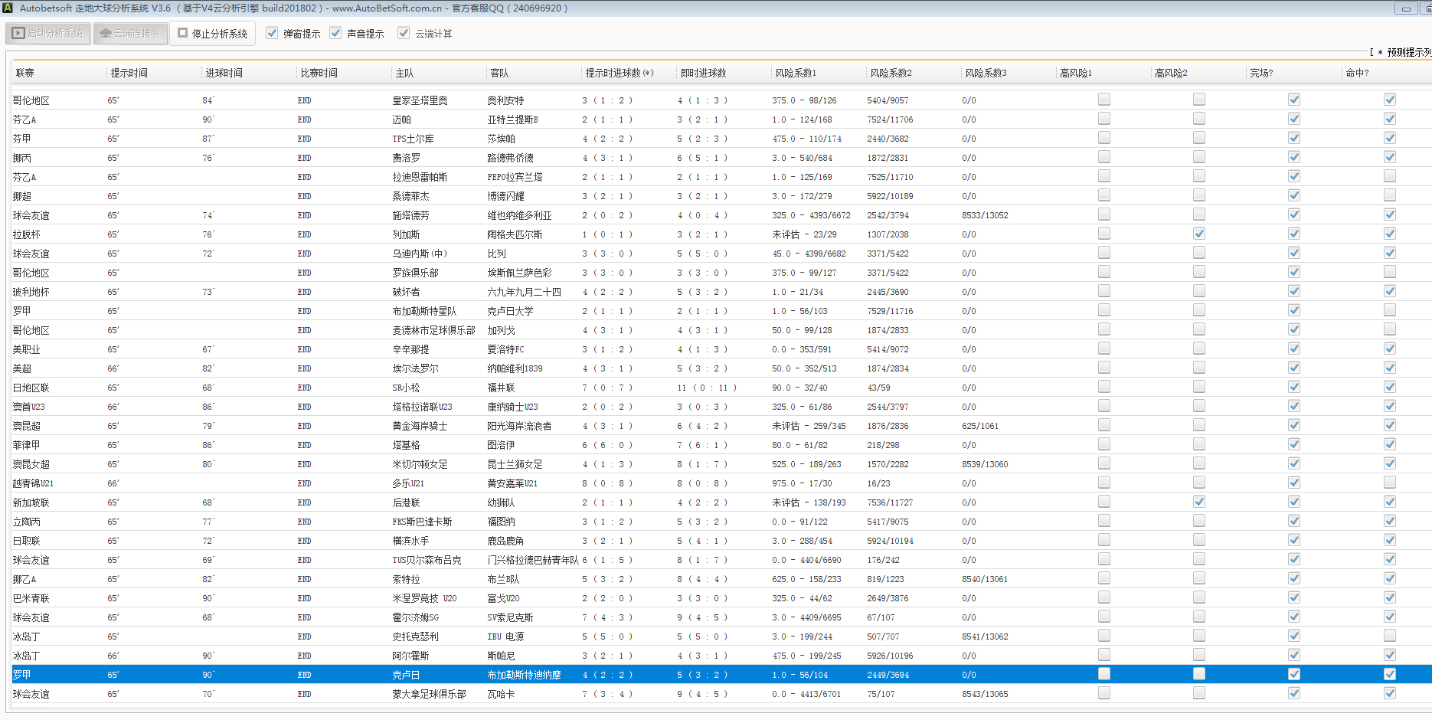Click the Autobetsoft app icon in title bar
Screen dimensions: 1432x720
pyautogui.click(x=7, y=8)
